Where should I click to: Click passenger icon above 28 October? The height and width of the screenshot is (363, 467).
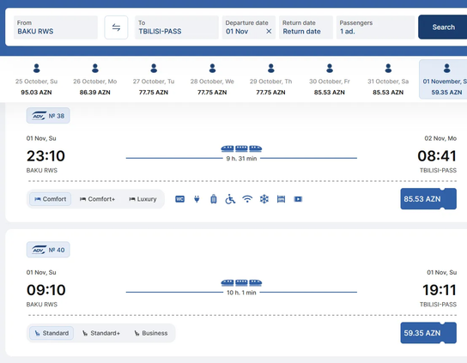coord(212,68)
